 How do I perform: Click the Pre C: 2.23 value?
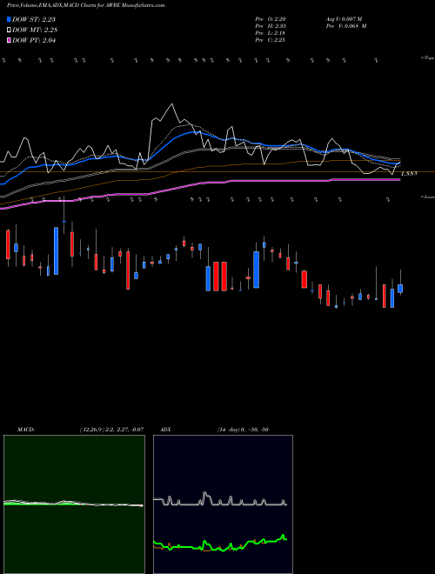tap(271, 40)
